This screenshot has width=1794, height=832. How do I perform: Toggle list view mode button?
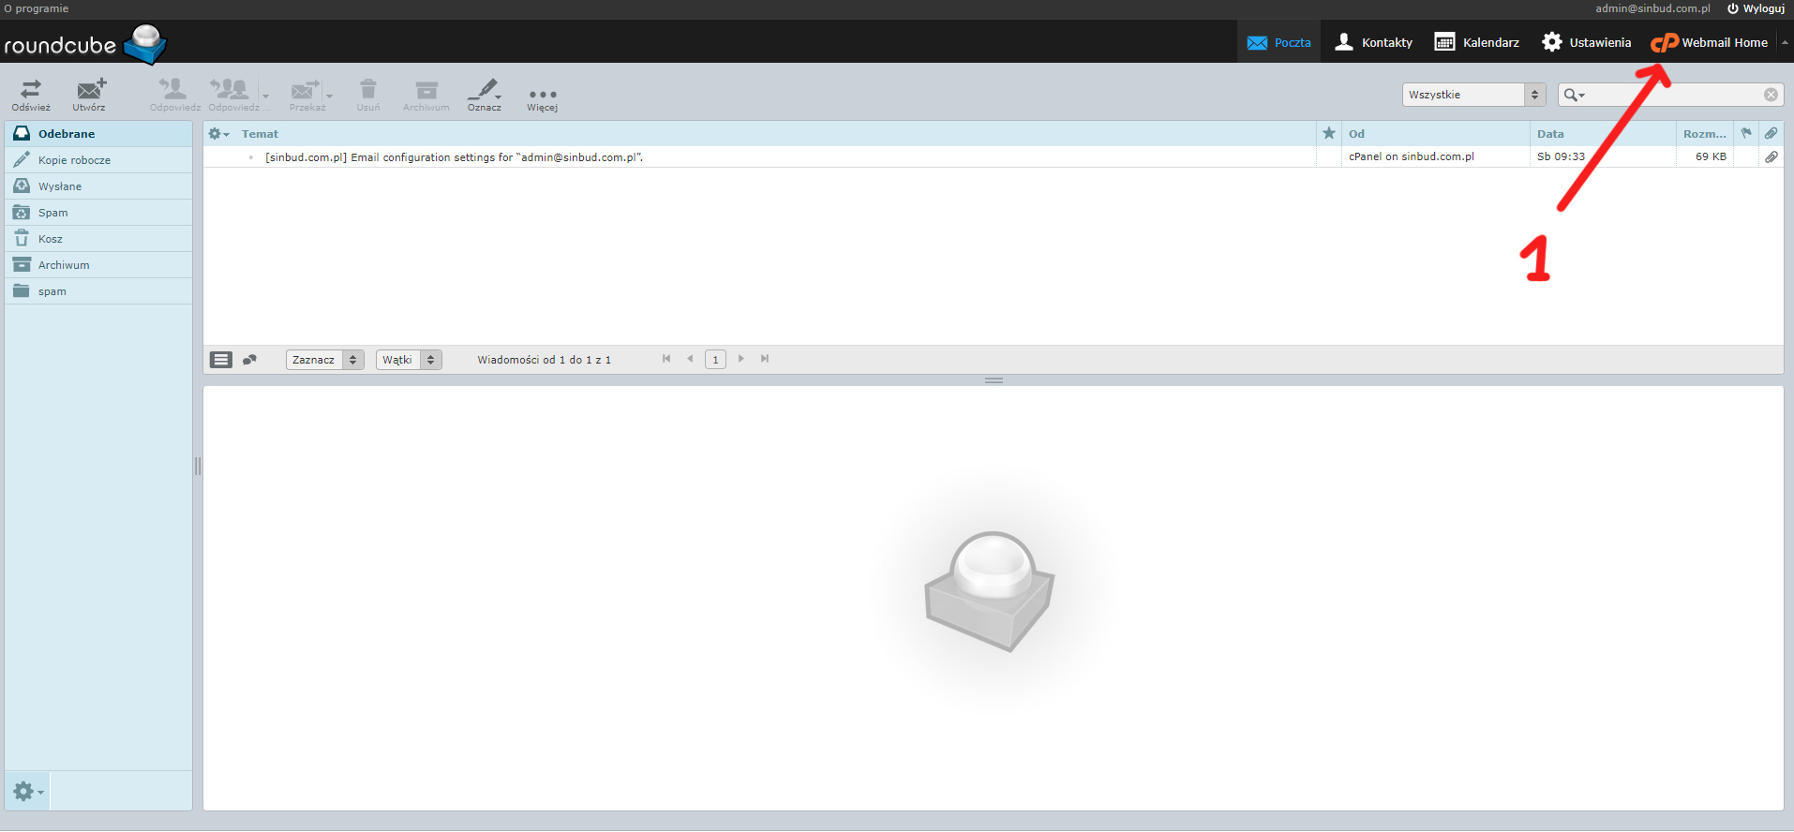221,360
